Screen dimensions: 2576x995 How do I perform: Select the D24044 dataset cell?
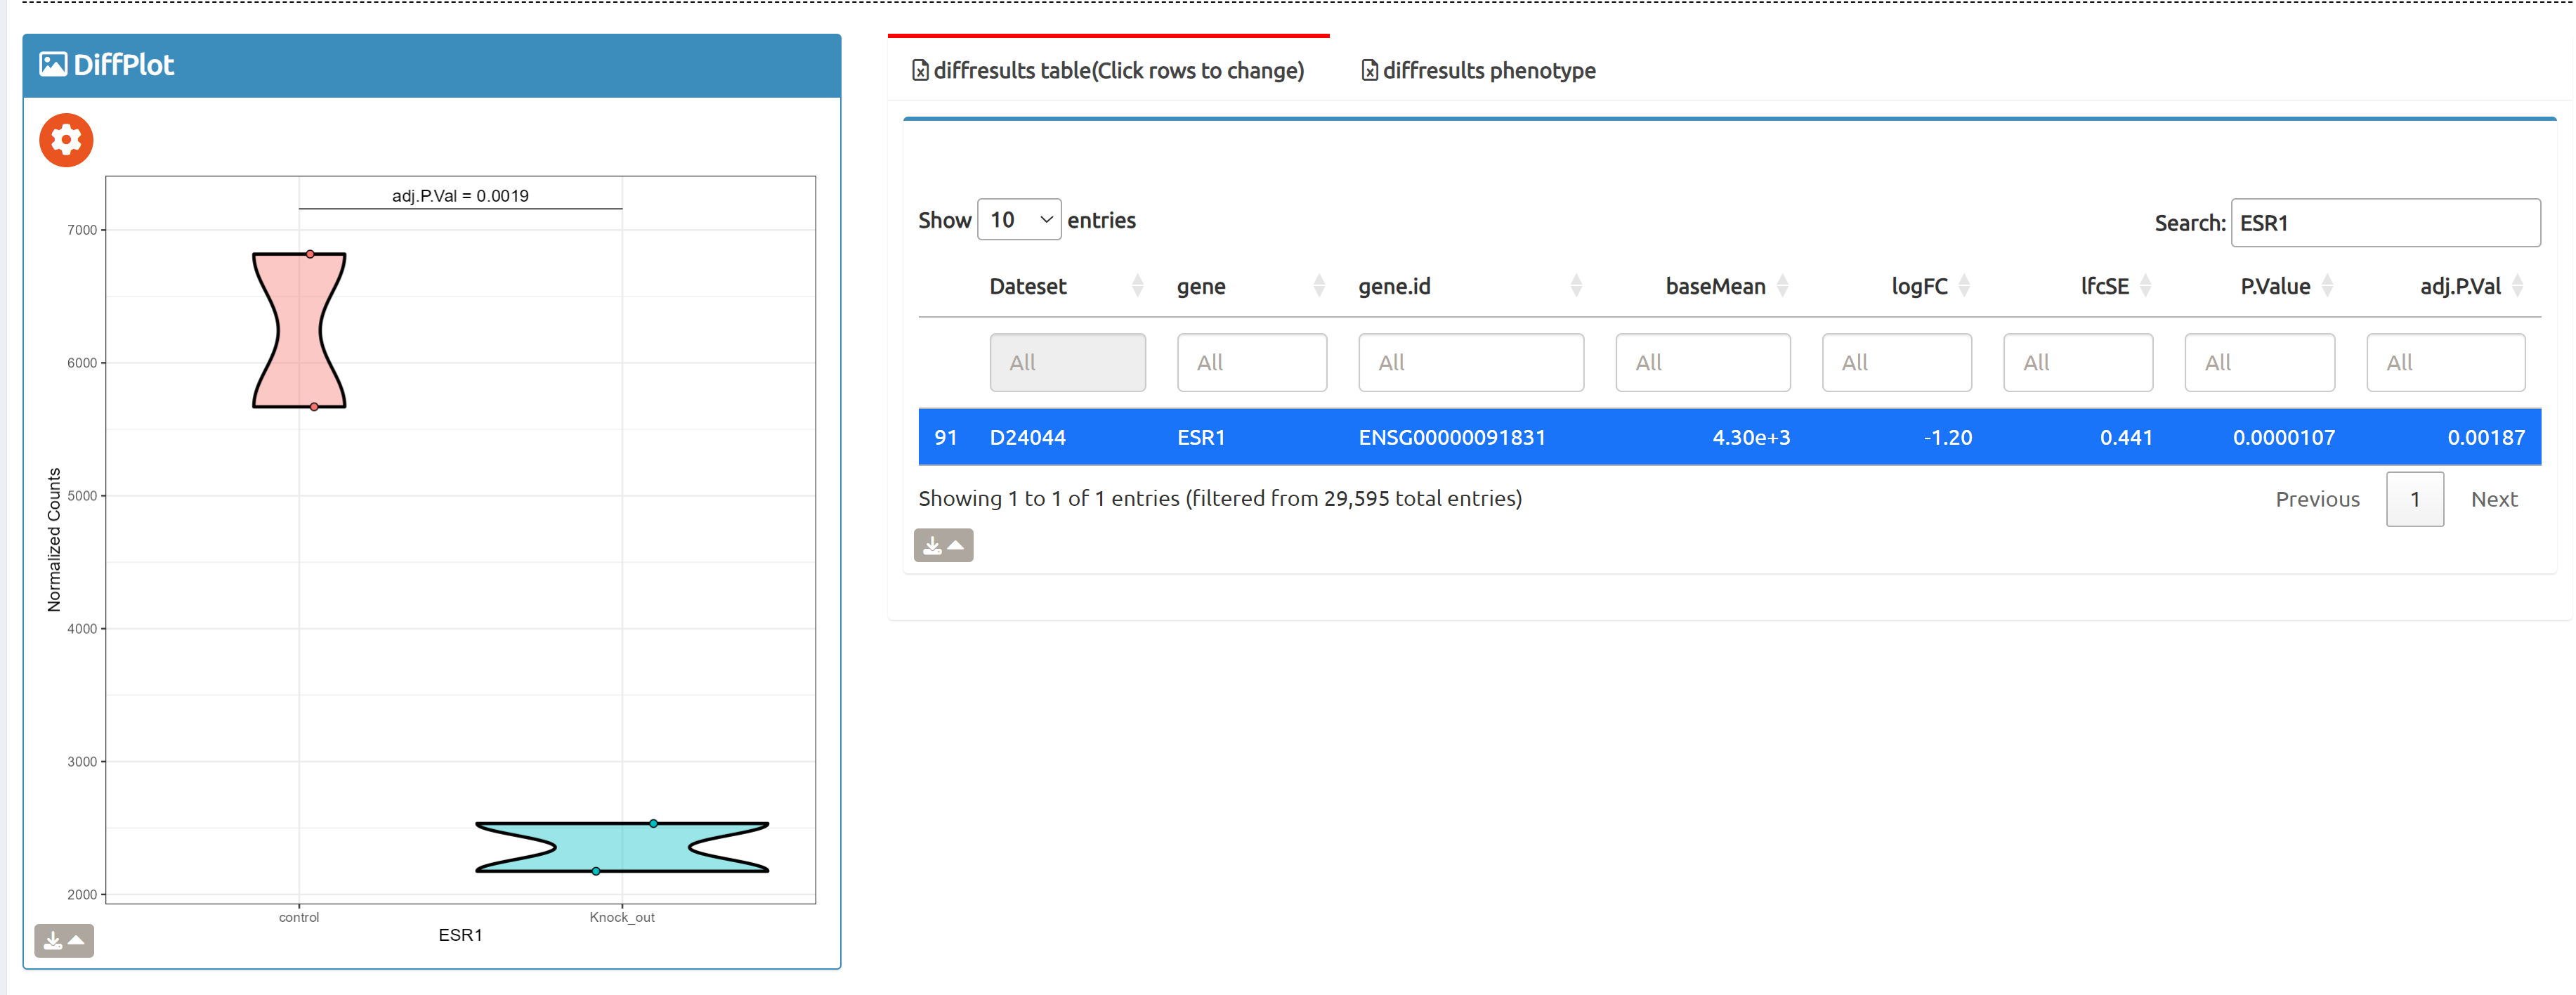tap(1027, 438)
